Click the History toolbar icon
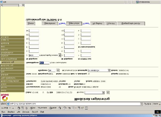The image size is (161, 117). pos(59,108)
